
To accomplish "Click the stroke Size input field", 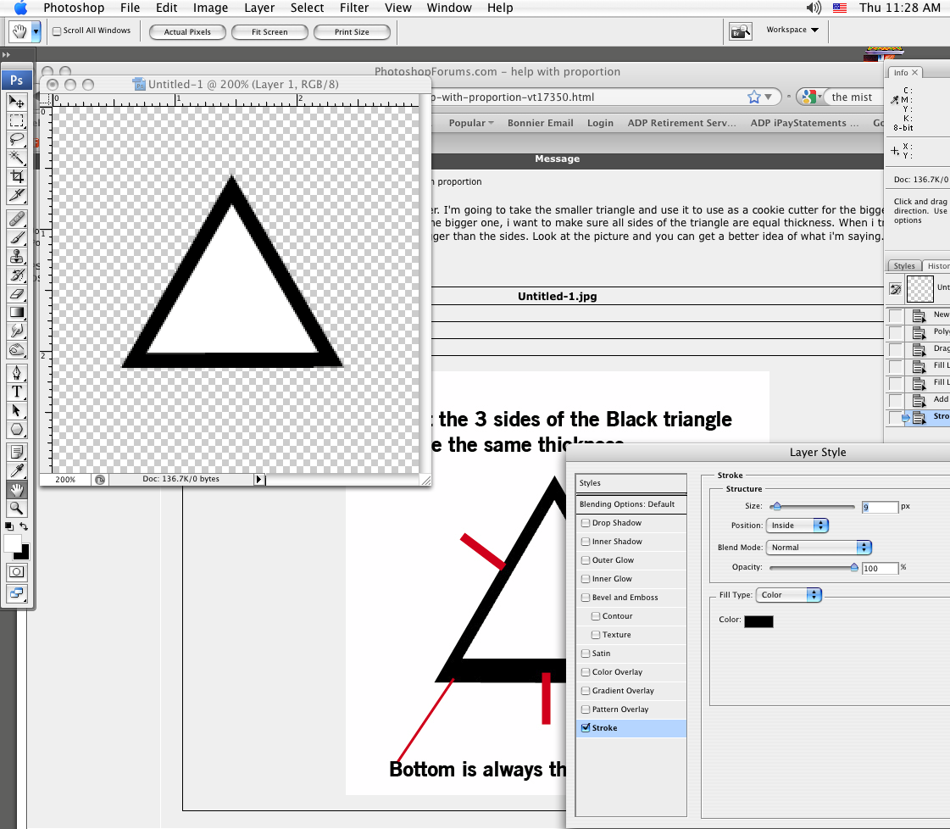I will 880,507.
